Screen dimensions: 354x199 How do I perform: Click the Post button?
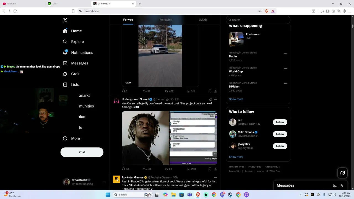point(82,152)
